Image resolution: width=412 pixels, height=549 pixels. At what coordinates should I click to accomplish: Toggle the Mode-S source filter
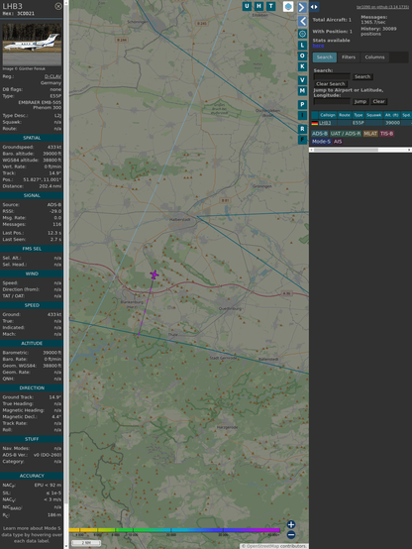(x=321, y=142)
